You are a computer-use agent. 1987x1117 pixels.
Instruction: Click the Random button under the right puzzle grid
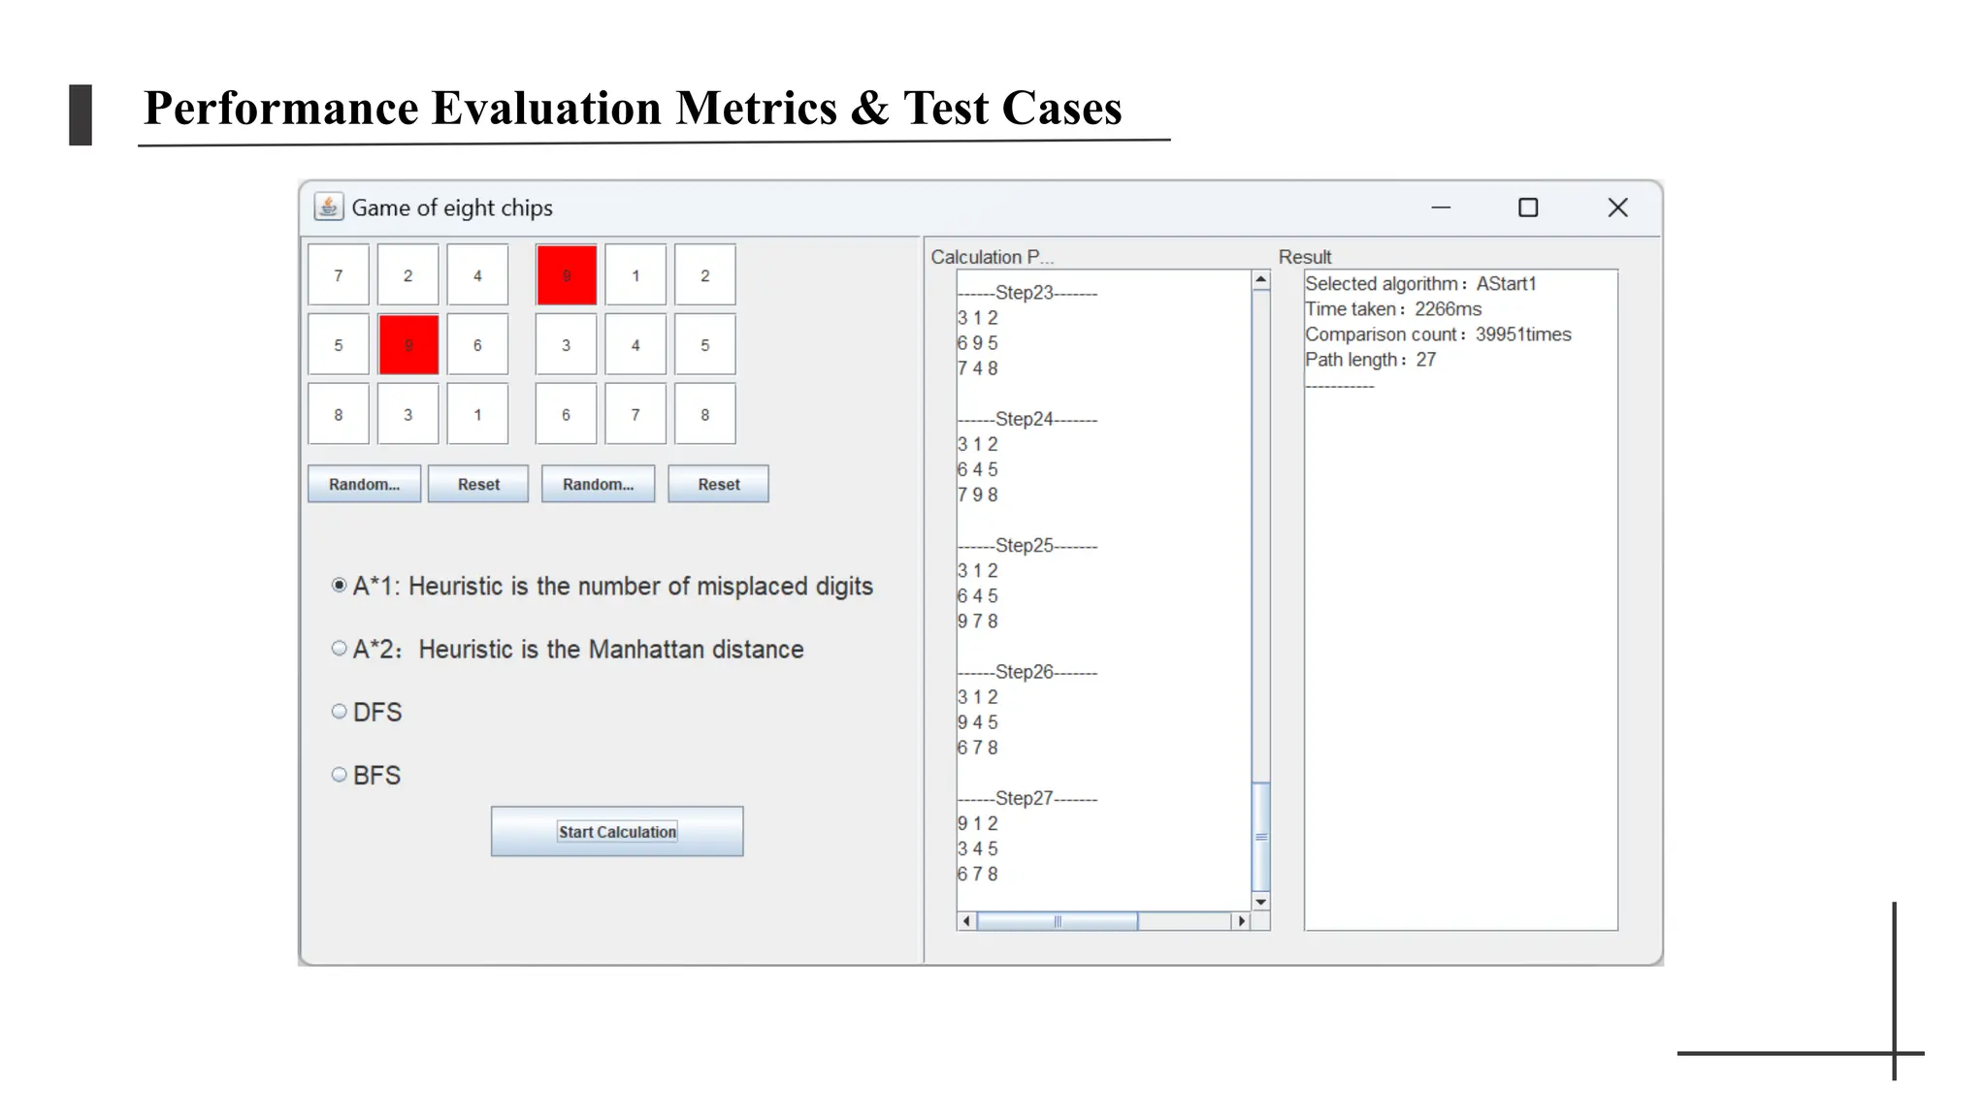pos(598,484)
